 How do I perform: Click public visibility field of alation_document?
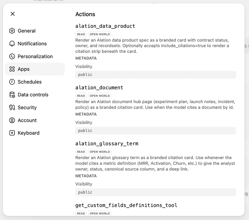[156, 131]
